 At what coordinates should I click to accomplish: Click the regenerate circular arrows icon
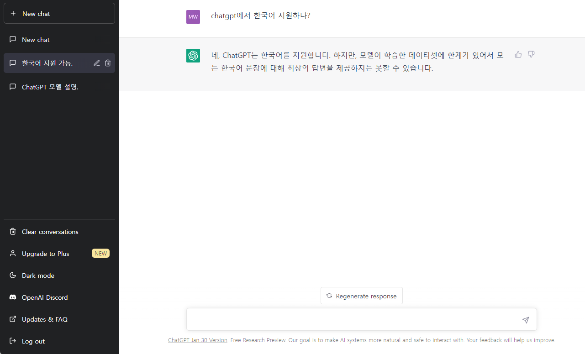click(329, 296)
